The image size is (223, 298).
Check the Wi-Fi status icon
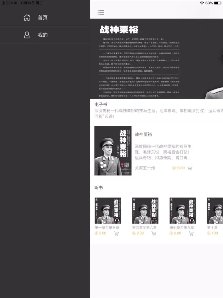click(202, 3)
